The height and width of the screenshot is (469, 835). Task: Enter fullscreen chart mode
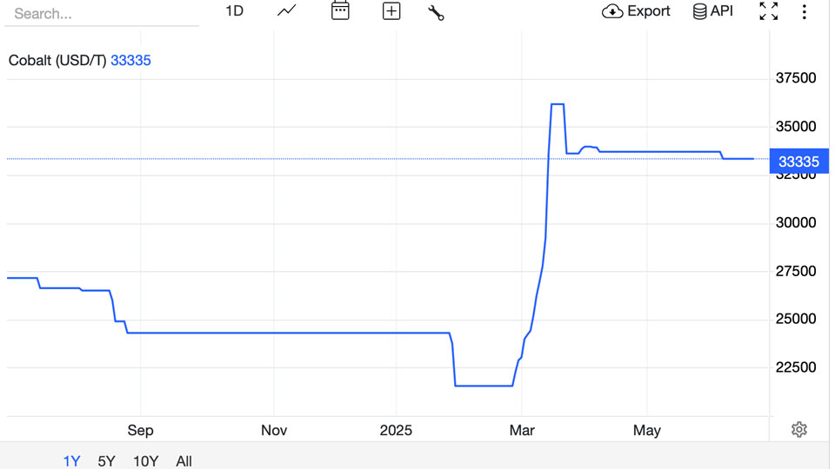[768, 11]
